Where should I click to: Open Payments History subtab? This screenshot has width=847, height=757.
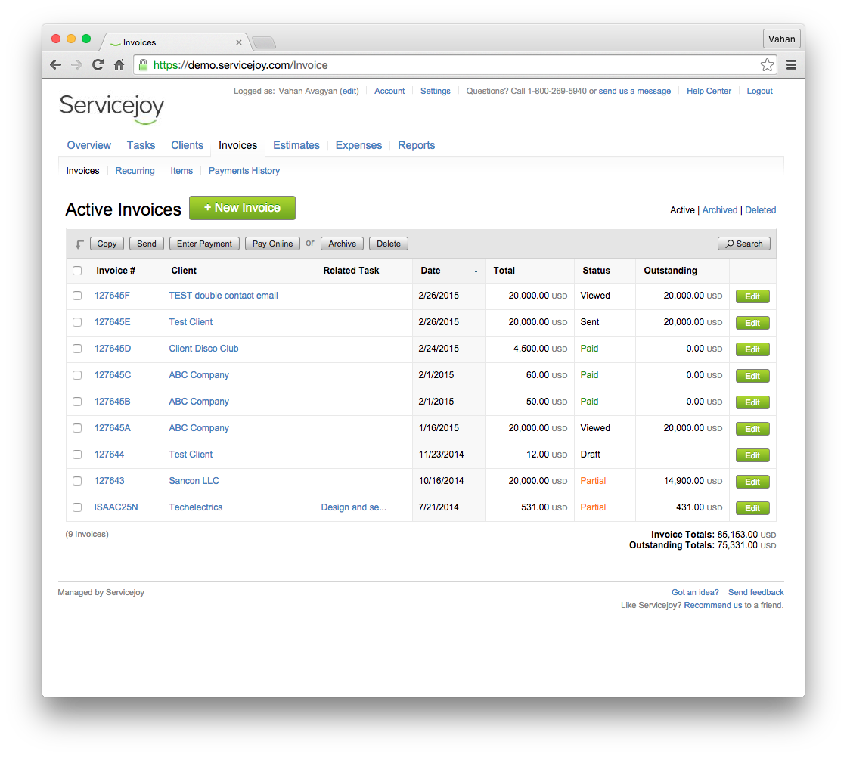pos(244,171)
